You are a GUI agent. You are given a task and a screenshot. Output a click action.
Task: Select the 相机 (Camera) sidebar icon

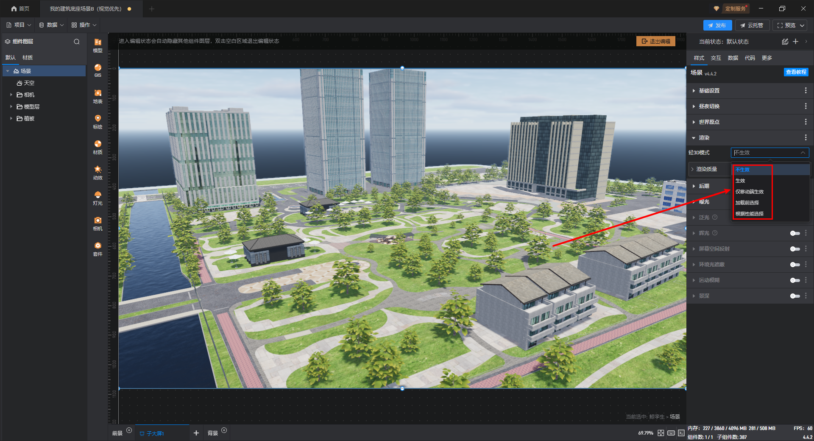98,223
